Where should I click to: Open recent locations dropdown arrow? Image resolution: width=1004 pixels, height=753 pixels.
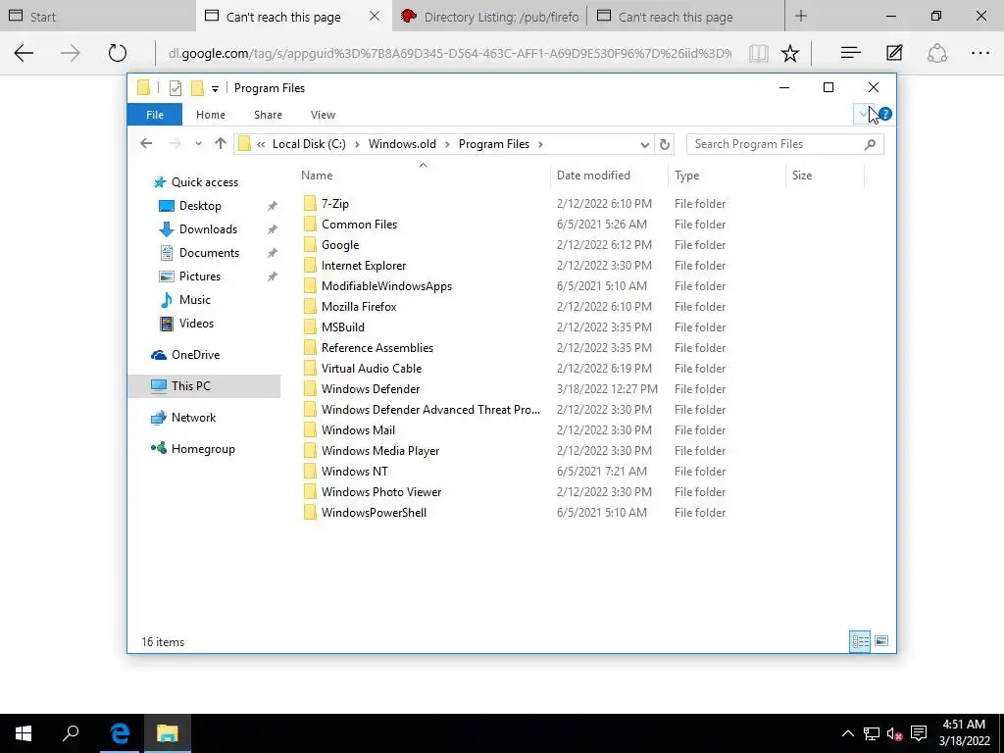198,144
